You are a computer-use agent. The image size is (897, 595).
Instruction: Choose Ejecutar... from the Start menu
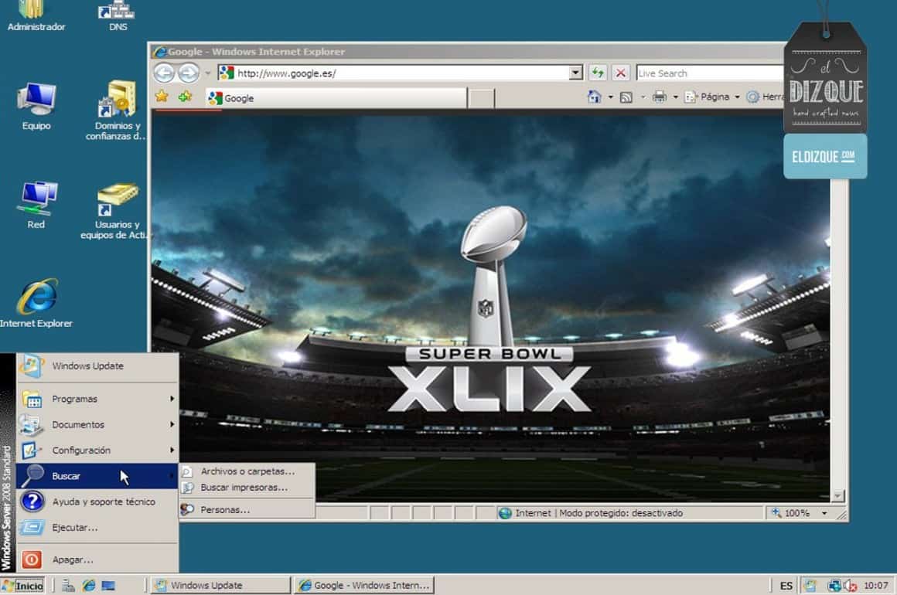pyautogui.click(x=97, y=527)
